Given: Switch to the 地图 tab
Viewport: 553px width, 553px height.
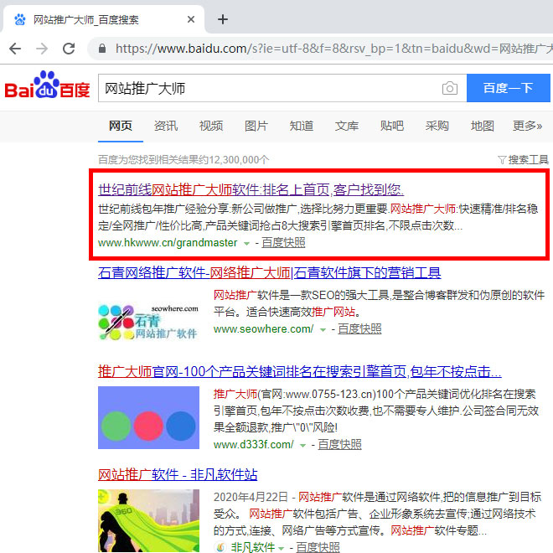Looking at the screenshot, I should (482, 126).
